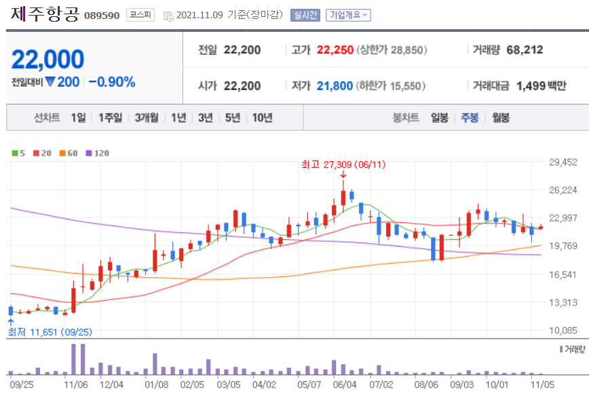Click the -0.90% change rate
589x399 pixels.
(111, 82)
